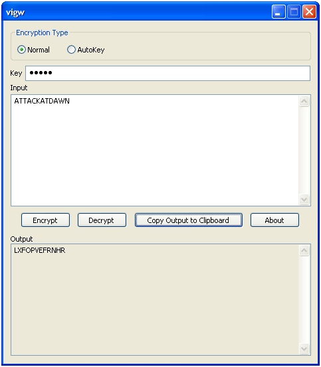
Task: Click the Input box scroll up arrow
Action: point(304,102)
